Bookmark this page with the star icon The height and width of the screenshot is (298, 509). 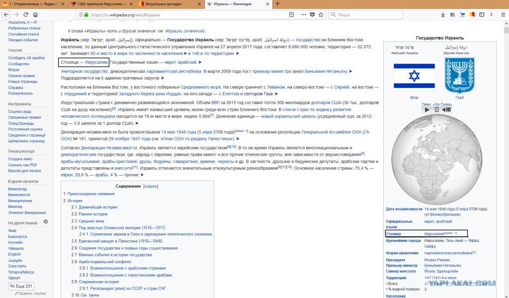[x=321, y=14]
